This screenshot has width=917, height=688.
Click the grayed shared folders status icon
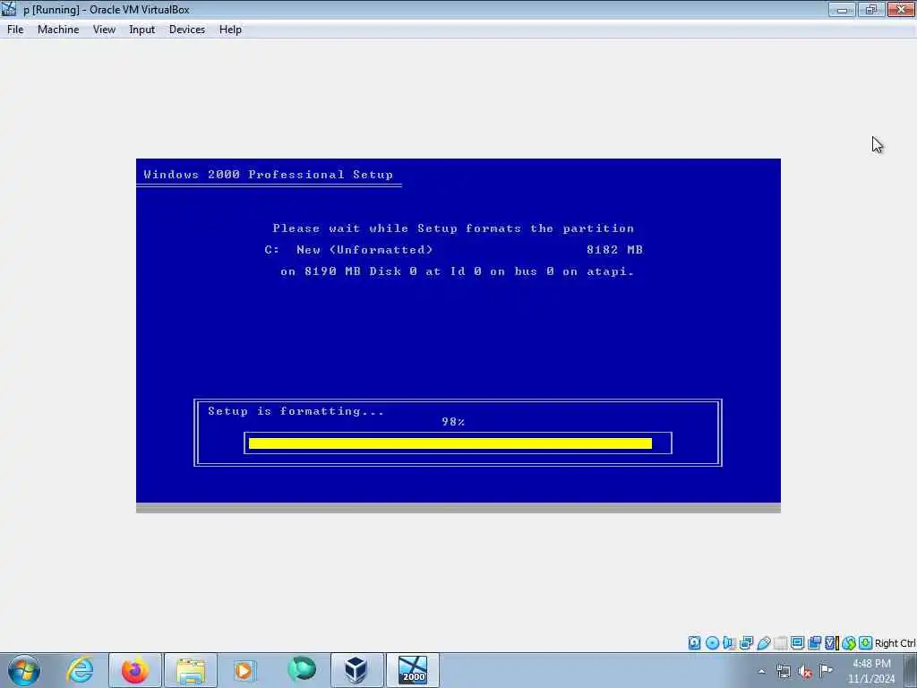point(780,643)
